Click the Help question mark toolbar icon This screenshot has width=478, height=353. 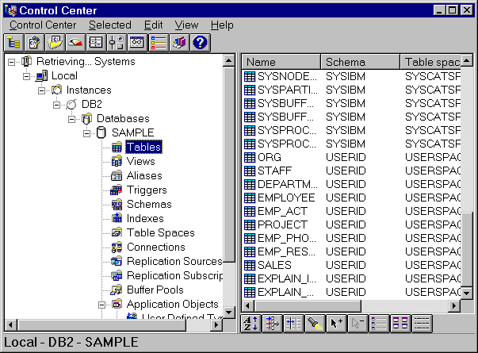(x=200, y=42)
